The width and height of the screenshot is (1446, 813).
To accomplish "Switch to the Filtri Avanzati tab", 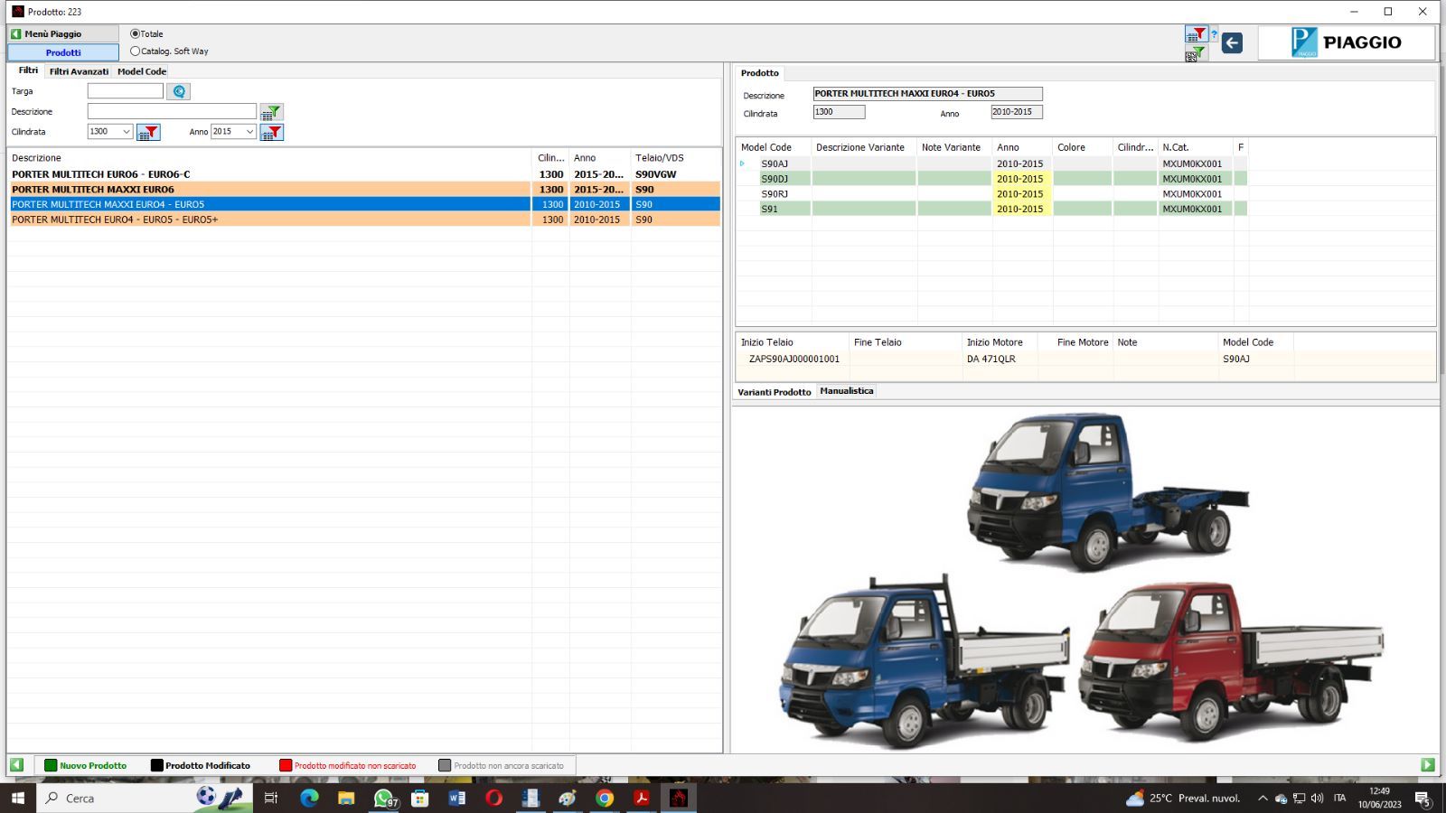I will [79, 71].
